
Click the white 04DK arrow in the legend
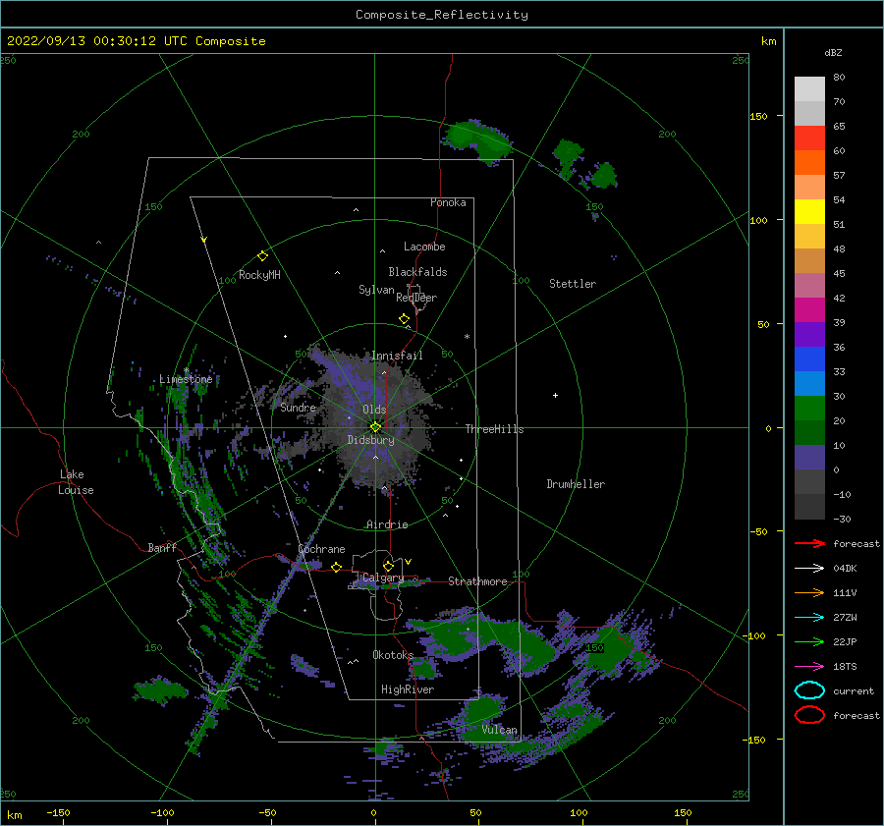809,569
